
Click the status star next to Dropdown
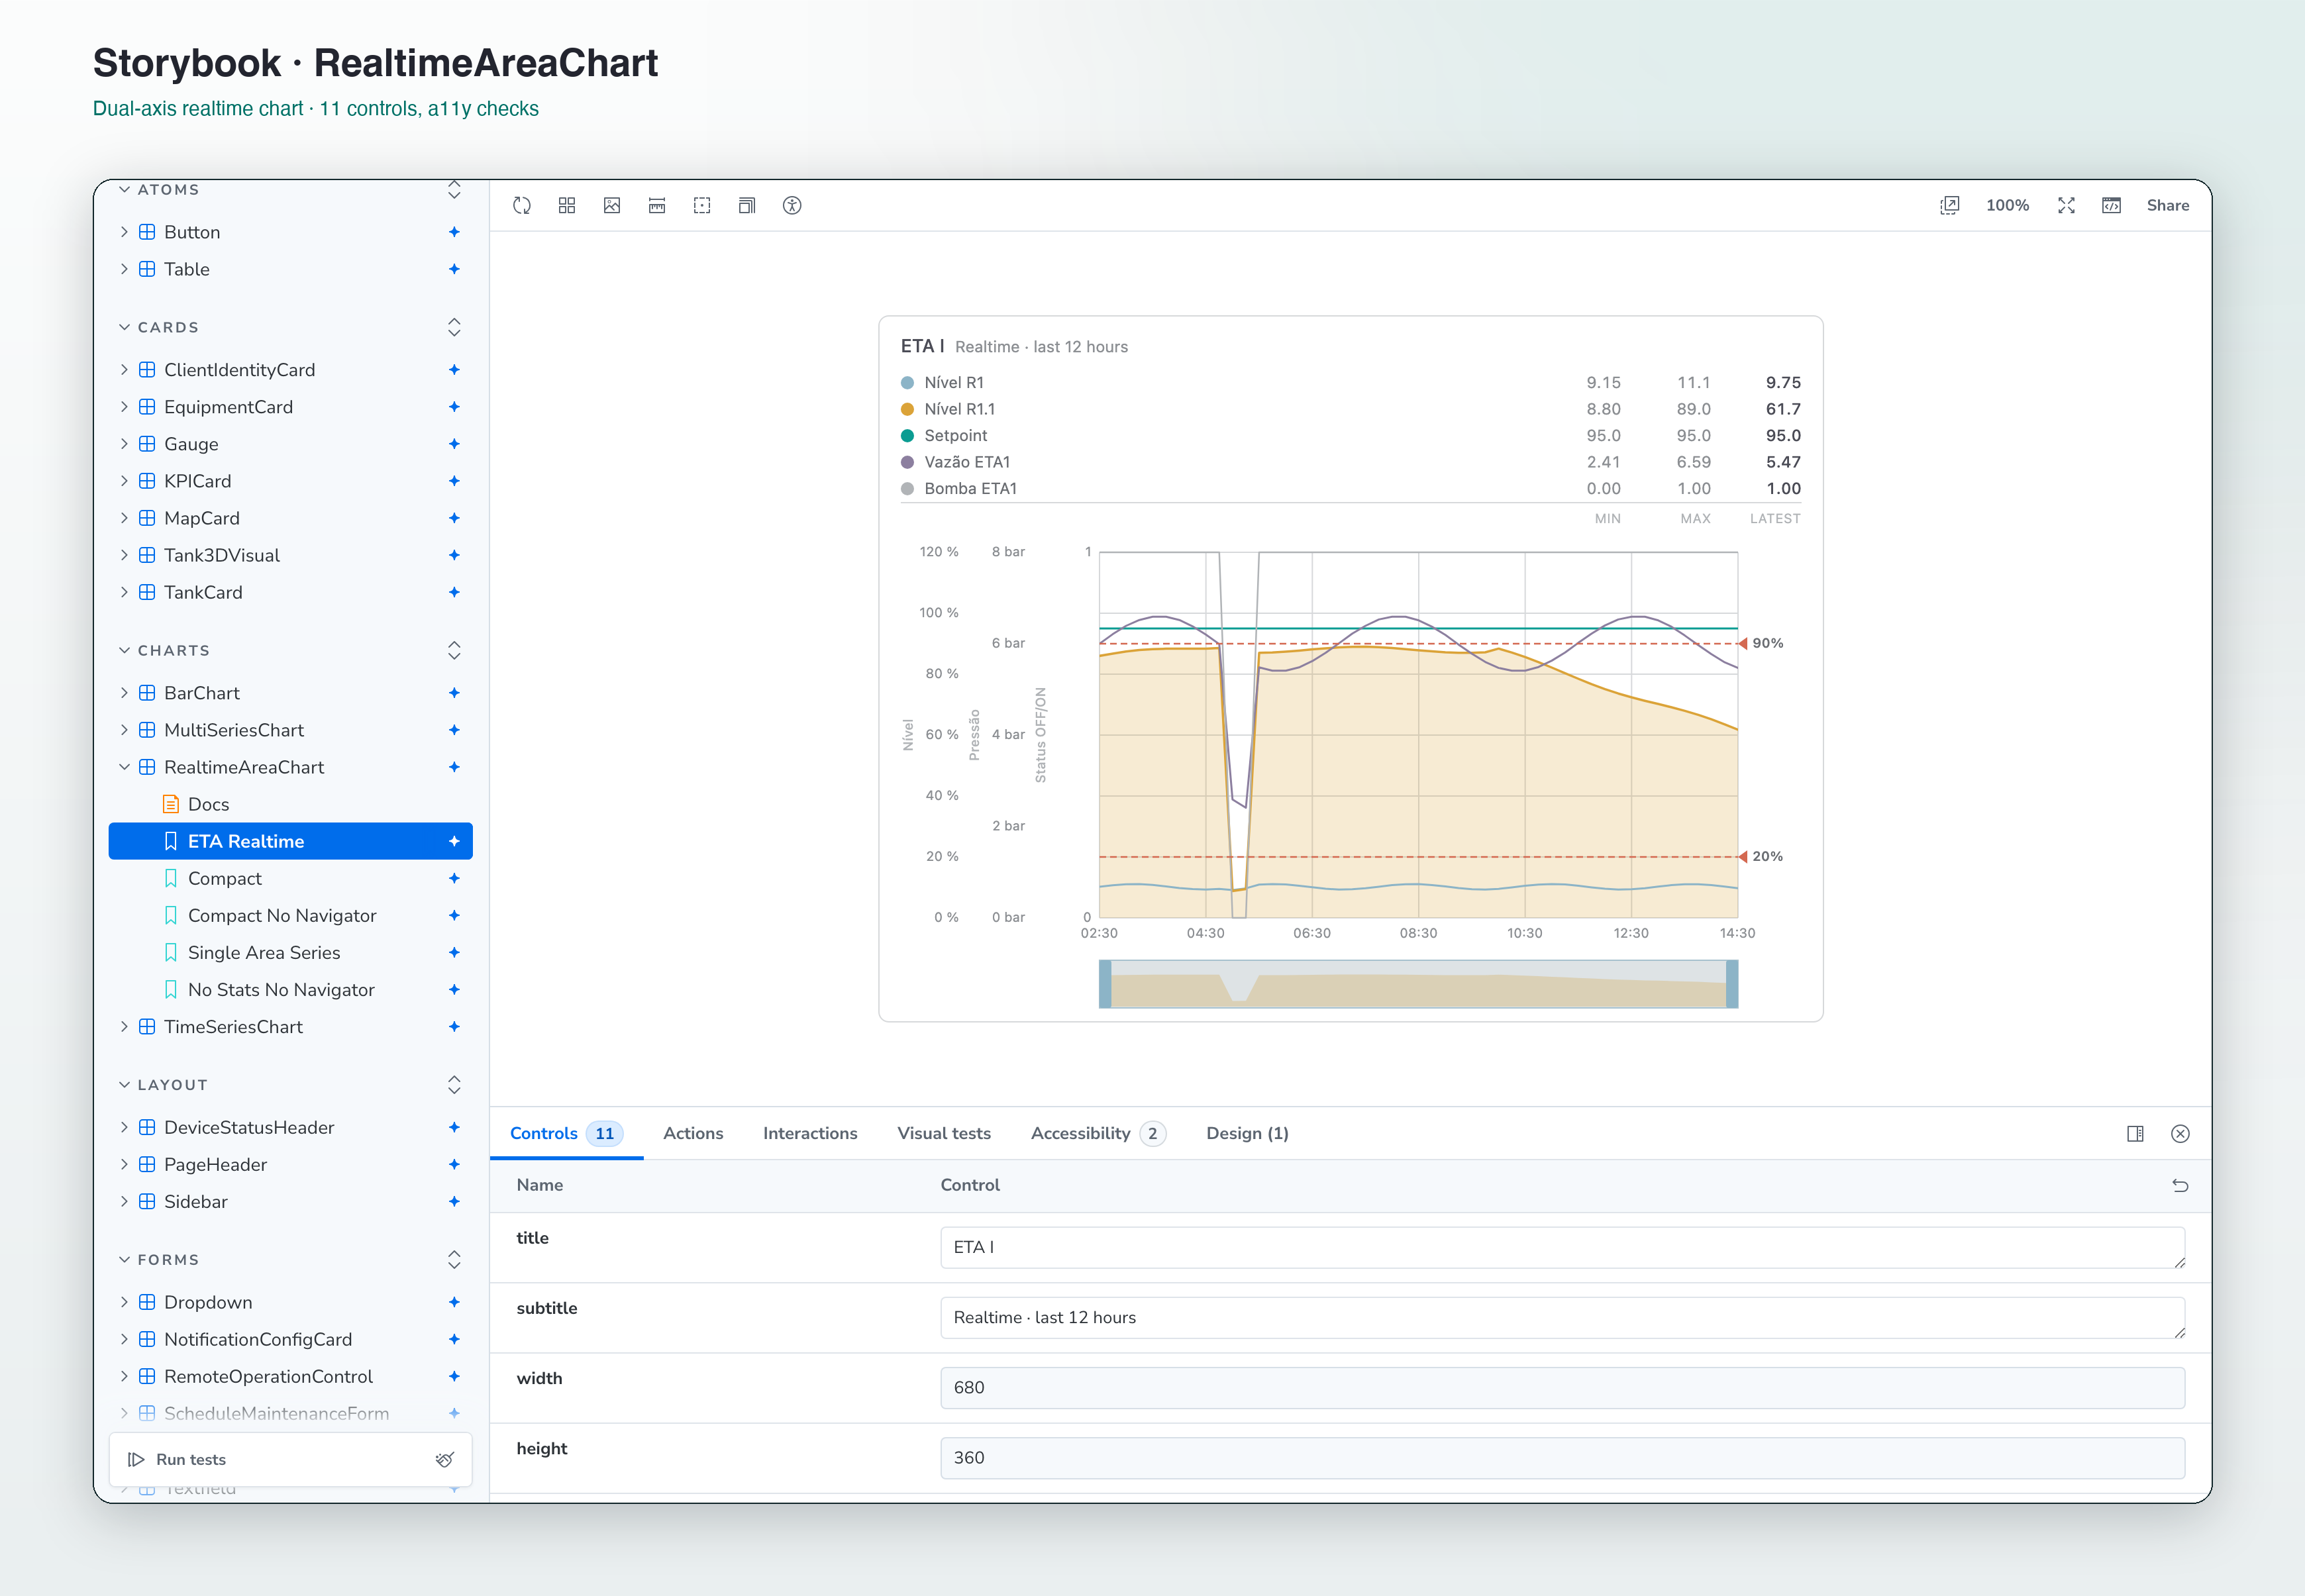[454, 1302]
